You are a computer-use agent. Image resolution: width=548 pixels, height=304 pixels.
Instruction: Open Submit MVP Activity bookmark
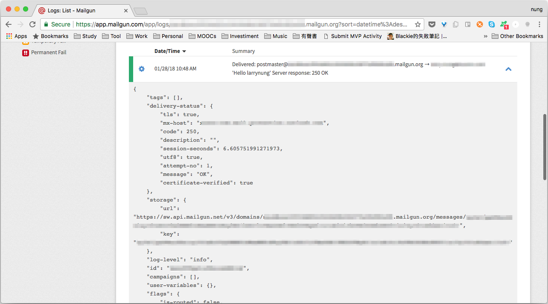[352, 36]
